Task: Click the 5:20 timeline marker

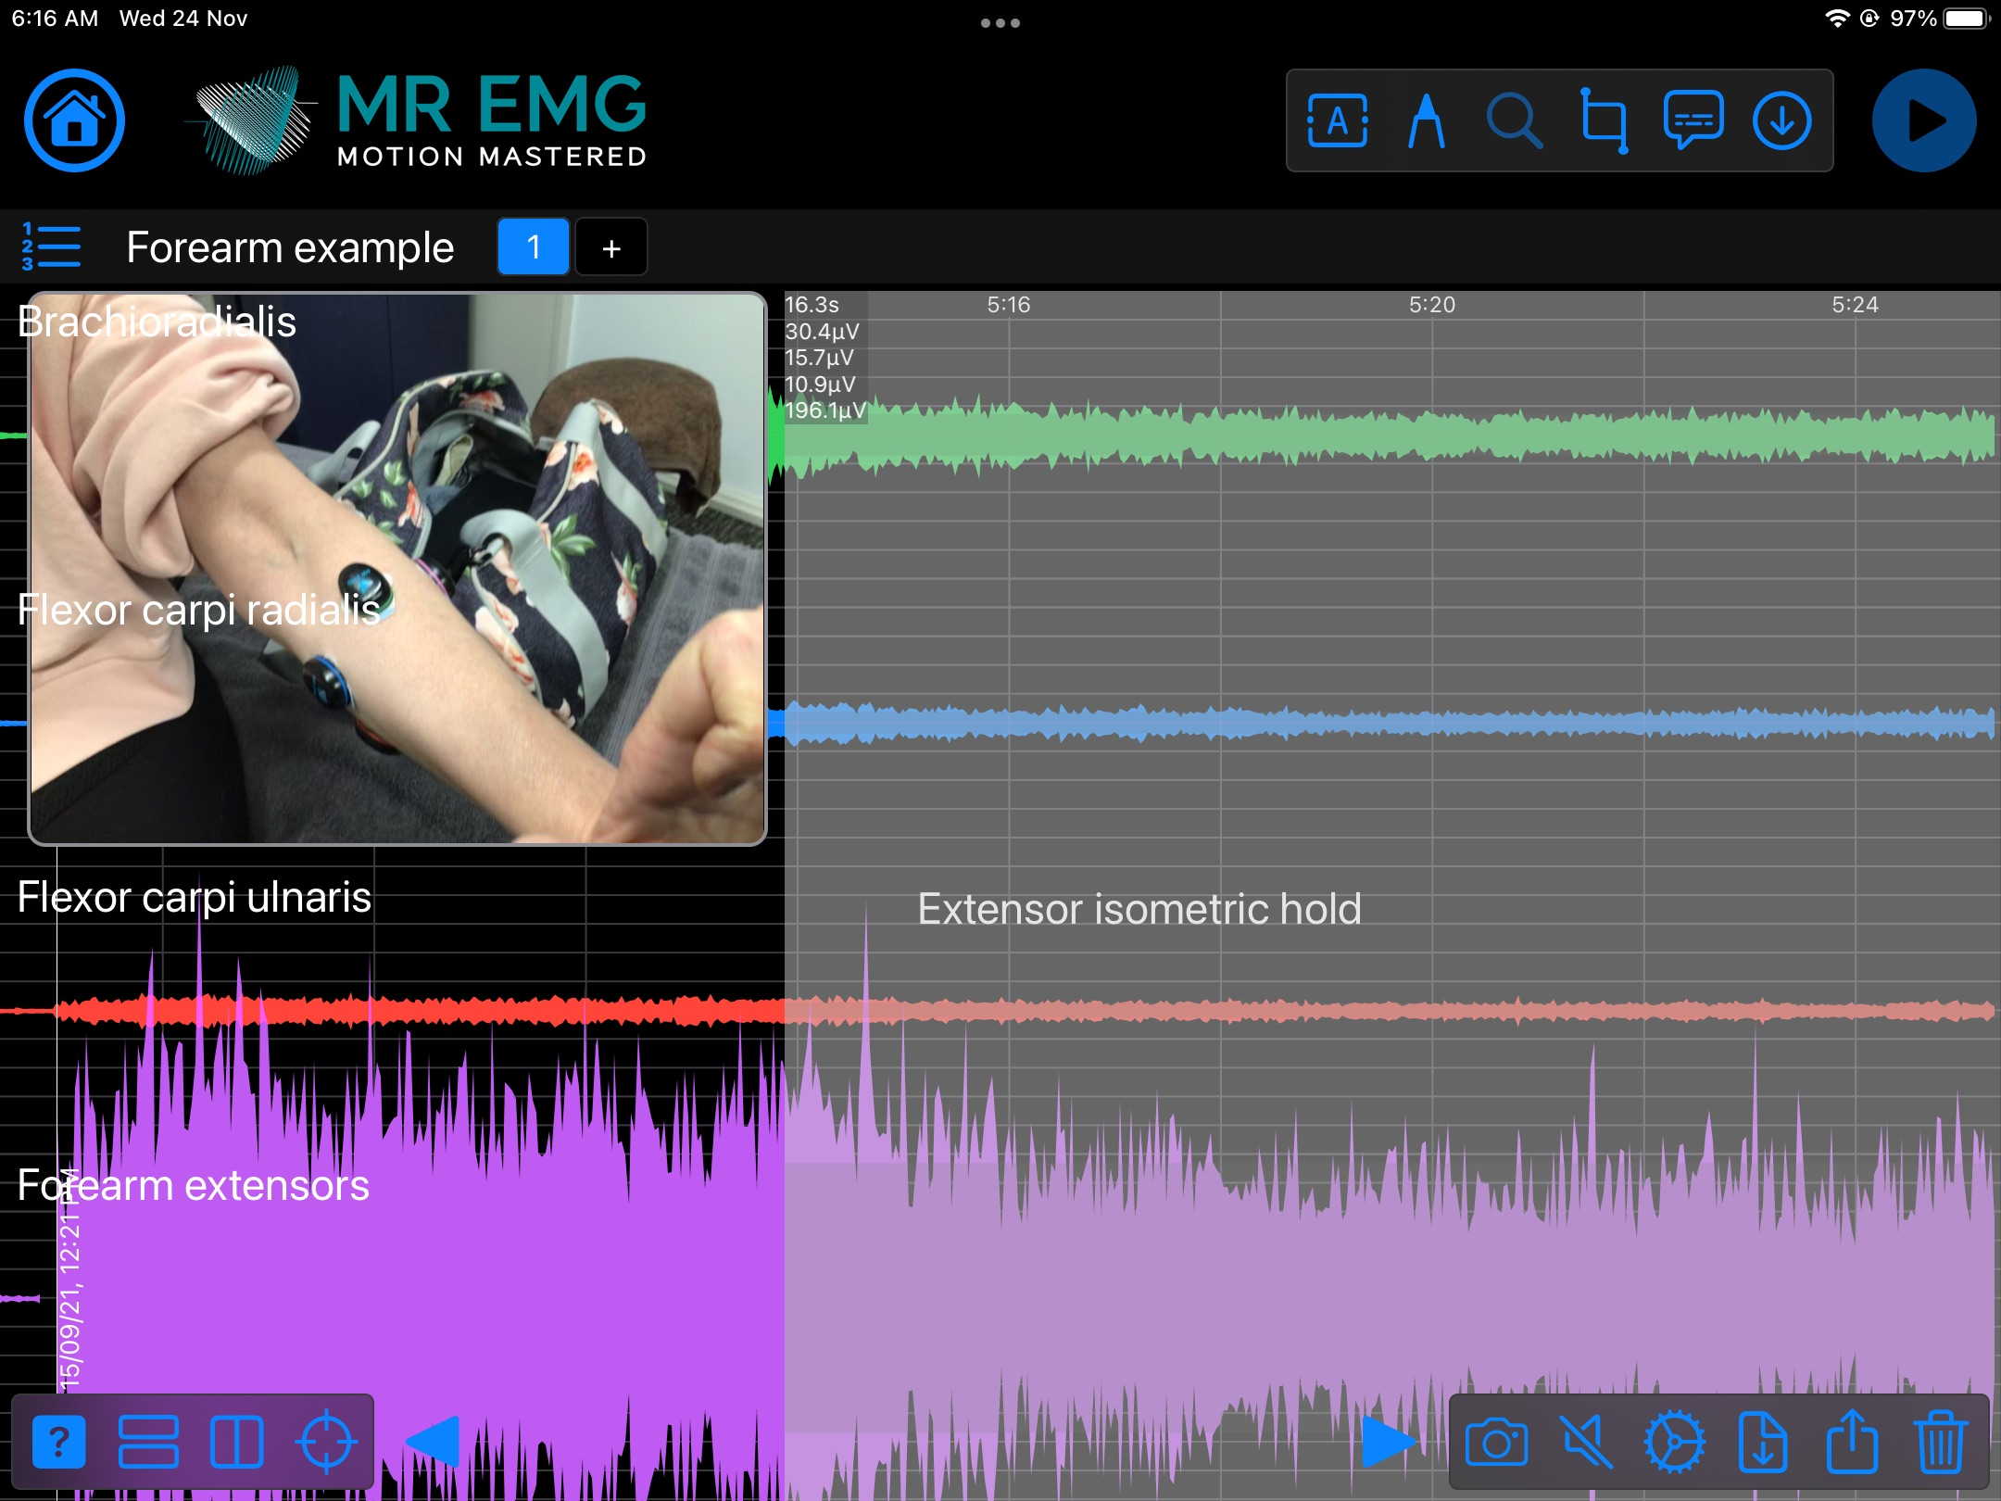Action: (1432, 305)
